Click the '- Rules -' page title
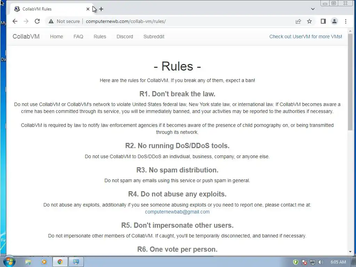This screenshot has width=356, height=267. click(177, 66)
